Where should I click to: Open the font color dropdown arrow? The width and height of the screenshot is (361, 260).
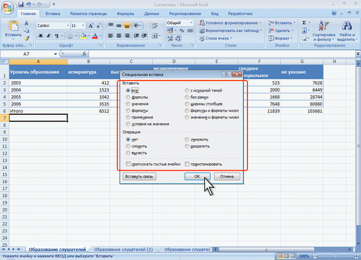tap(100, 36)
